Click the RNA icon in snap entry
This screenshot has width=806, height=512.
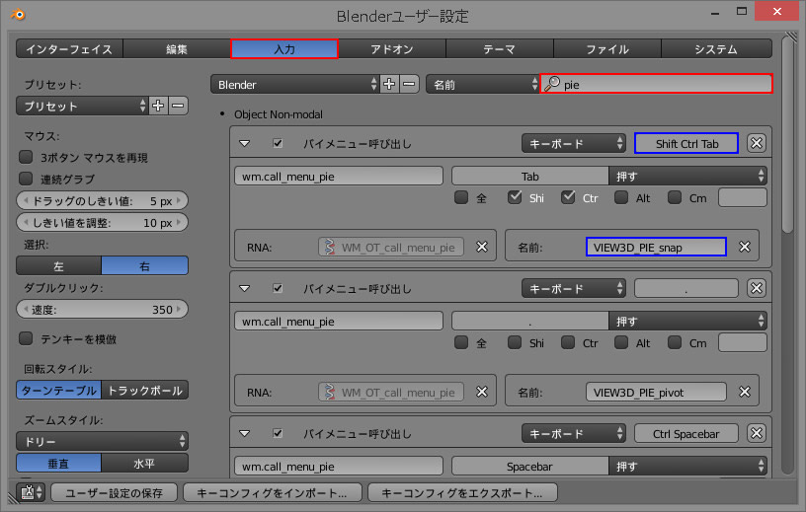330,247
